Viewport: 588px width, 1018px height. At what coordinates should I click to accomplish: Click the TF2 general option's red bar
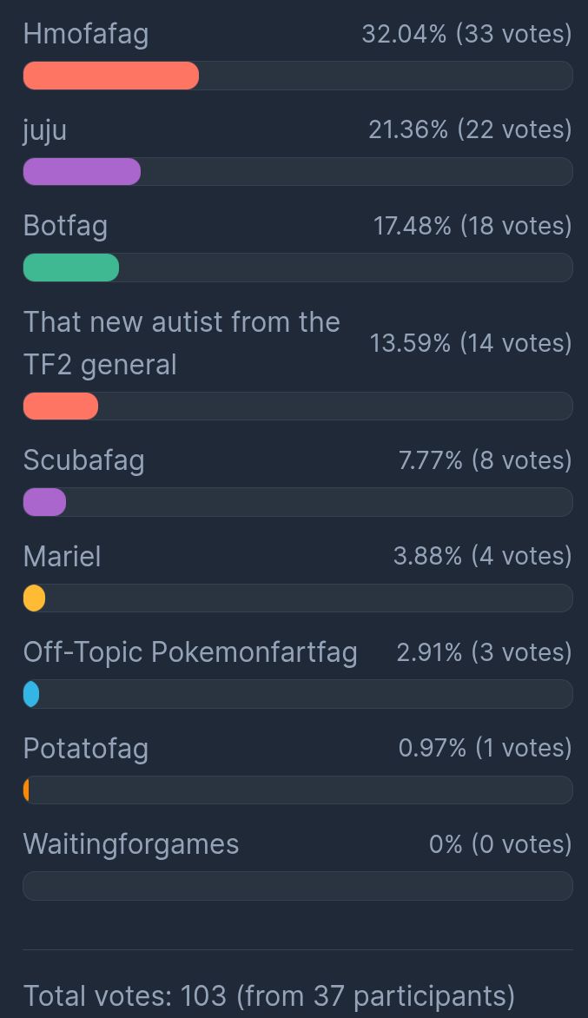[x=61, y=407]
